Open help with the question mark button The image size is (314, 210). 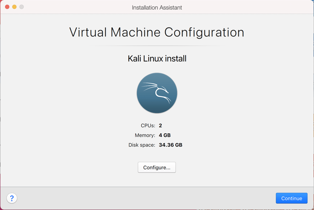coord(12,198)
